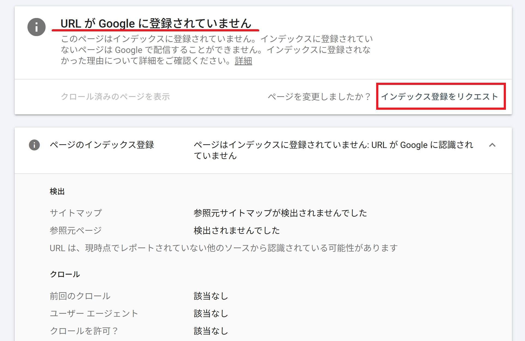Select the 参照元ページ row label
Image resolution: width=525 pixels, height=341 pixels.
point(76,230)
